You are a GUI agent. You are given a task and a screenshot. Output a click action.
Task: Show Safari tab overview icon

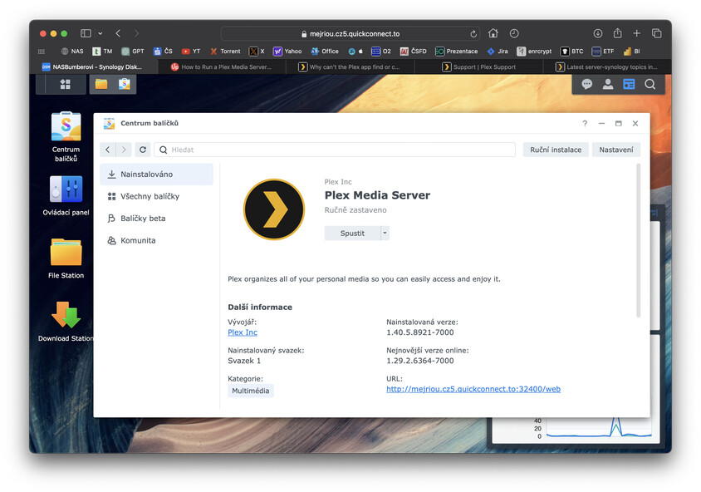656,33
